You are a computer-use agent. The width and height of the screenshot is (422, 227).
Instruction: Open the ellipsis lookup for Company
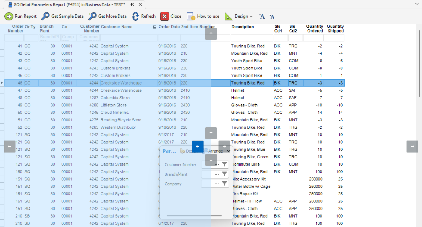pyautogui.click(x=217, y=184)
